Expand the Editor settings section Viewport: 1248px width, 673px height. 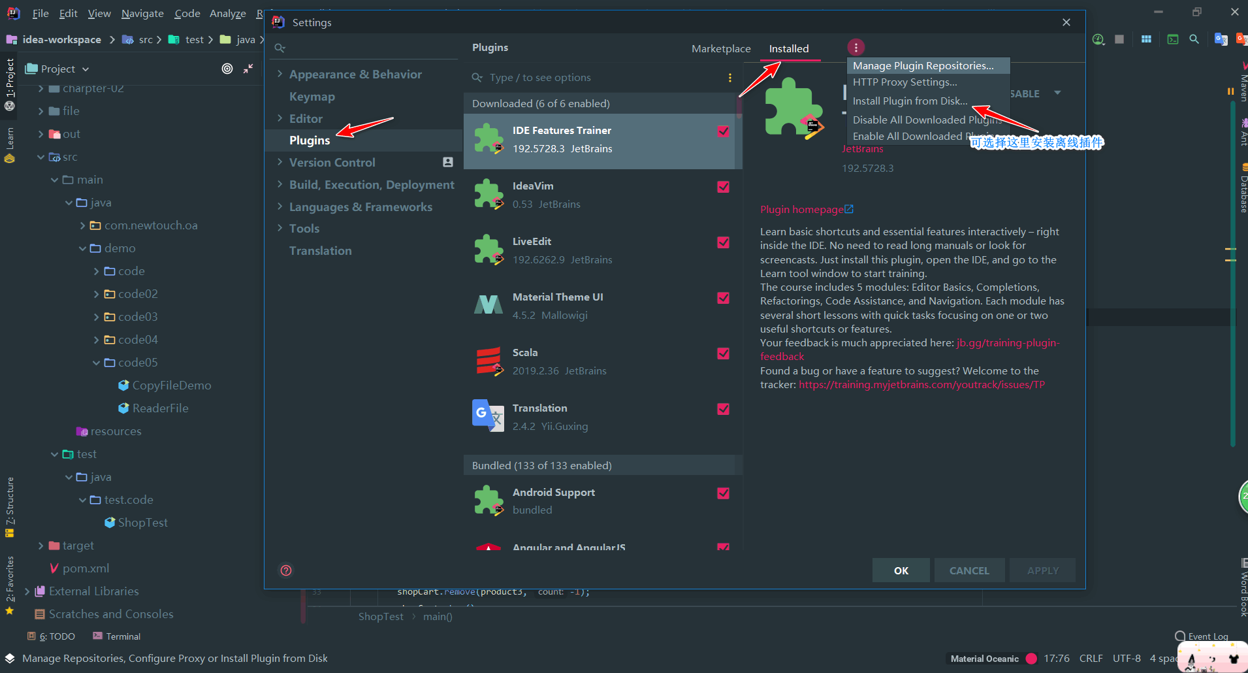tap(280, 118)
